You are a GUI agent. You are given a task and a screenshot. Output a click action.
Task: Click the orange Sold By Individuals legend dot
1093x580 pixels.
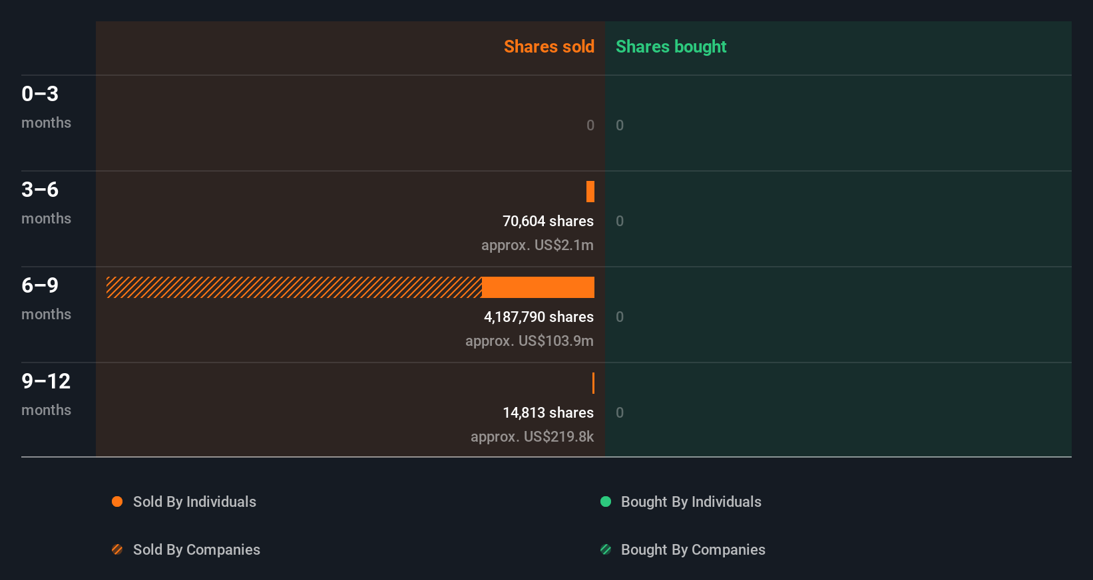click(x=117, y=502)
